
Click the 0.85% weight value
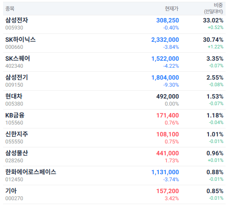pos(215,191)
